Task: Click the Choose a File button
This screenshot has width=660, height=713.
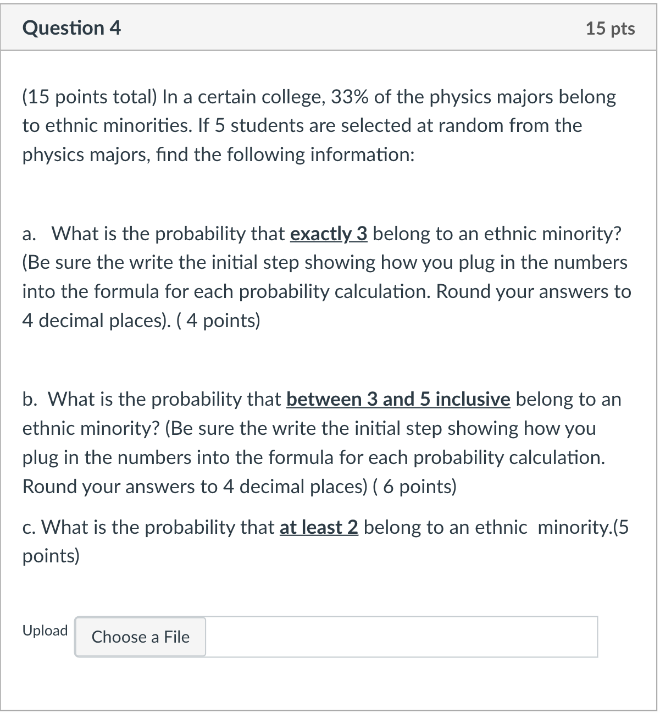Action: 140,637
